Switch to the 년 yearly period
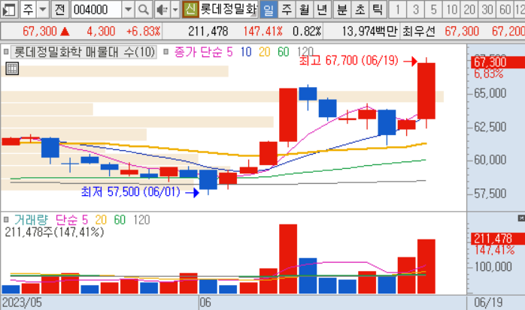Image resolution: width=525 pixels, height=310 pixels. click(322, 9)
